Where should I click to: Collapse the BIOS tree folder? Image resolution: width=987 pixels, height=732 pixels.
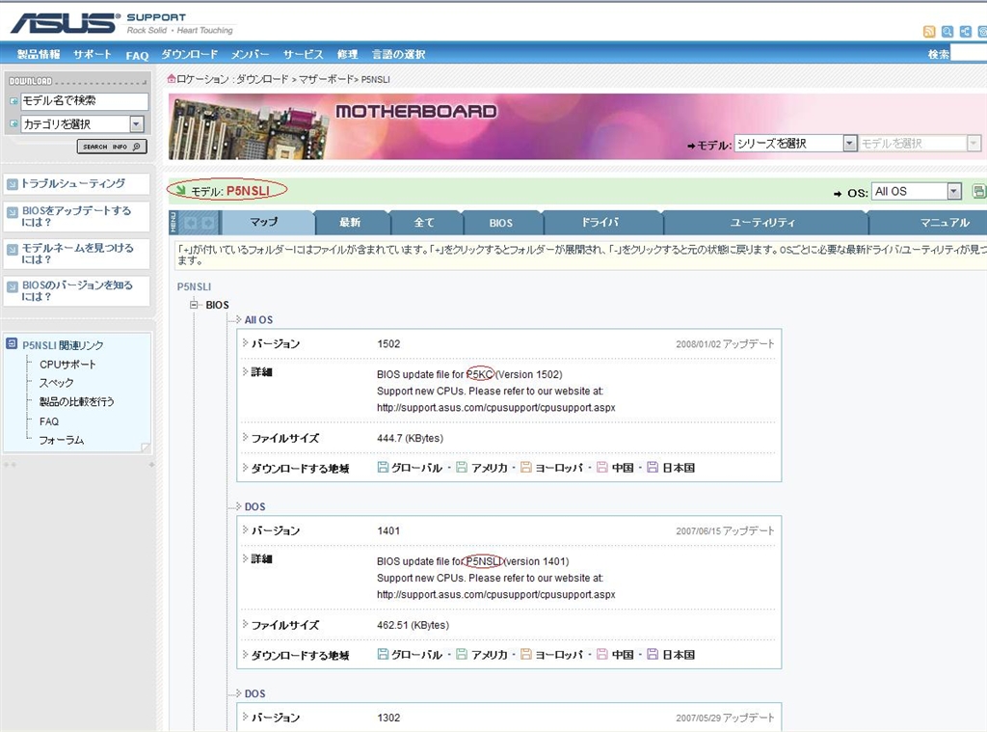point(194,304)
